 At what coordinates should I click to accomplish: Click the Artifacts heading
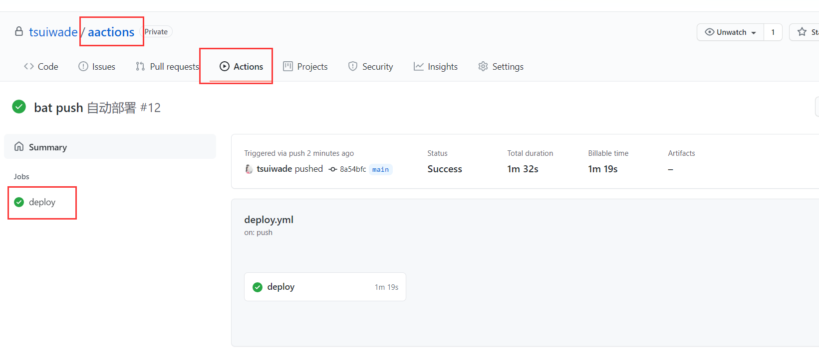(x=681, y=153)
